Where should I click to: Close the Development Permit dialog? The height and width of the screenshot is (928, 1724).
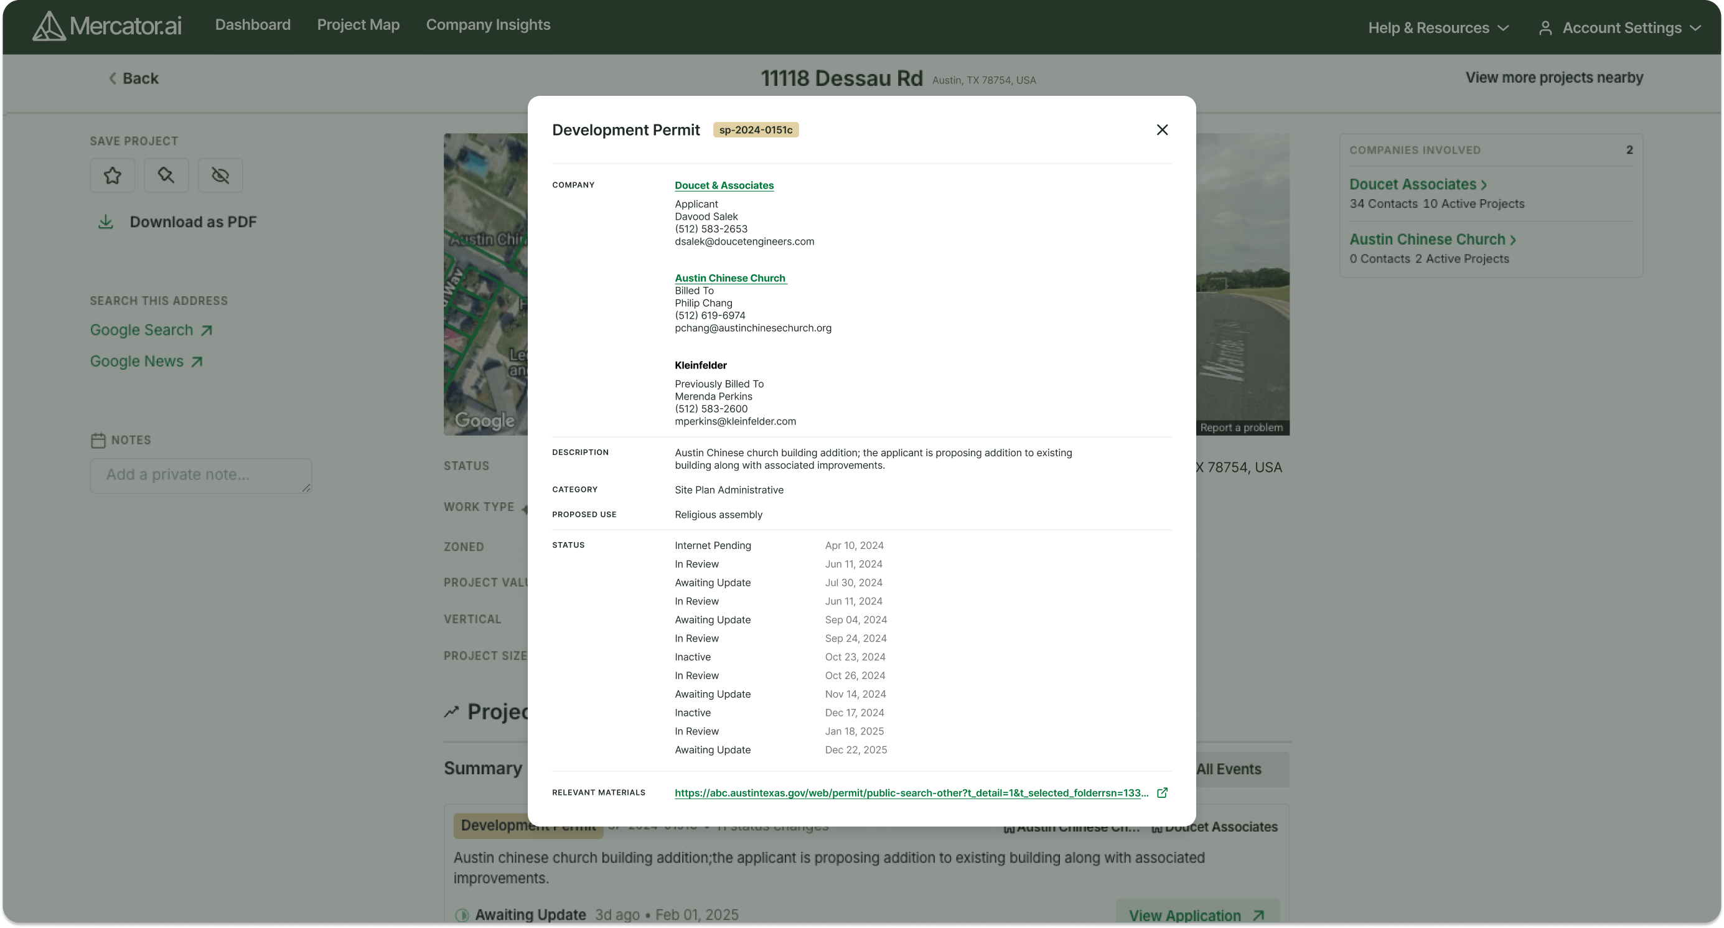1162,130
